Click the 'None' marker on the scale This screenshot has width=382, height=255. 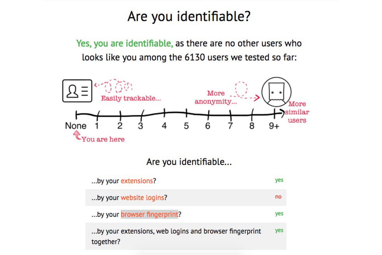coord(76,126)
